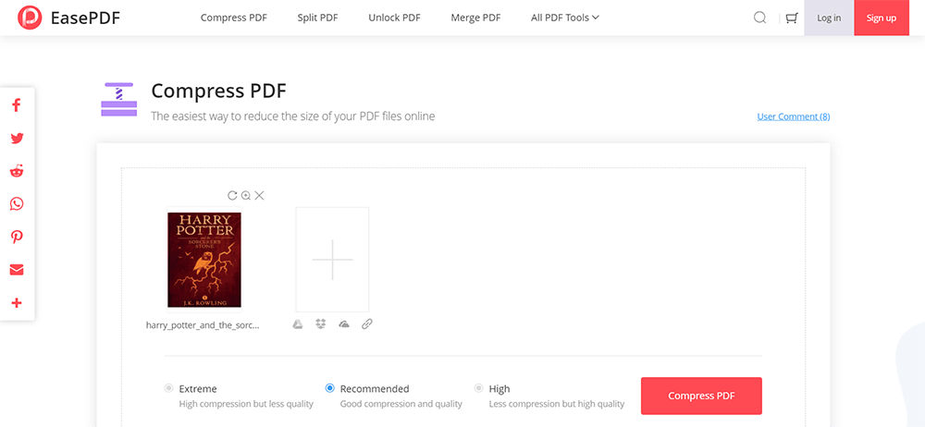Screen dimensions: 925x427
Task: Remove the uploaded Harry Potter file
Action: point(260,195)
